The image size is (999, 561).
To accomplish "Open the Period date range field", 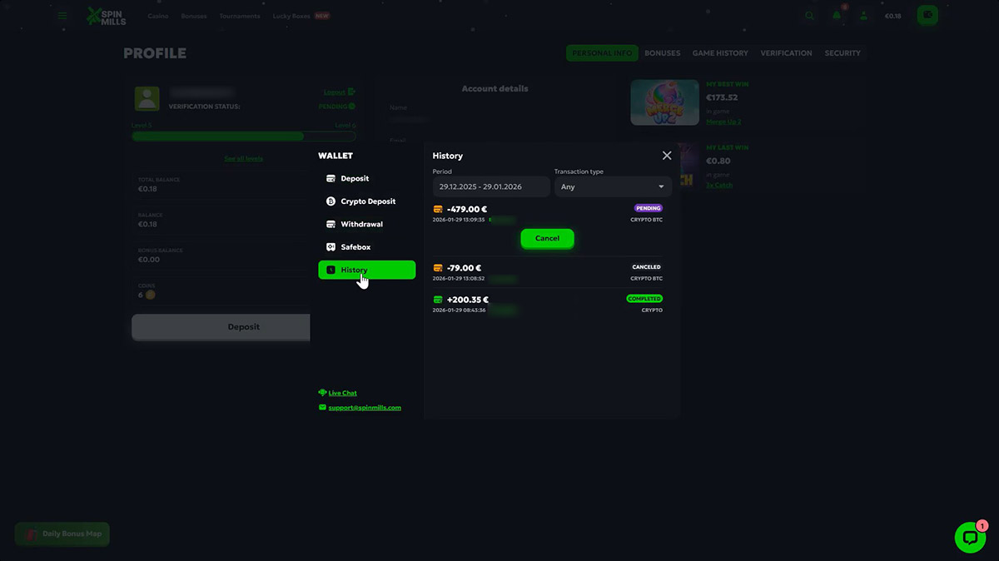I will coord(490,187).
